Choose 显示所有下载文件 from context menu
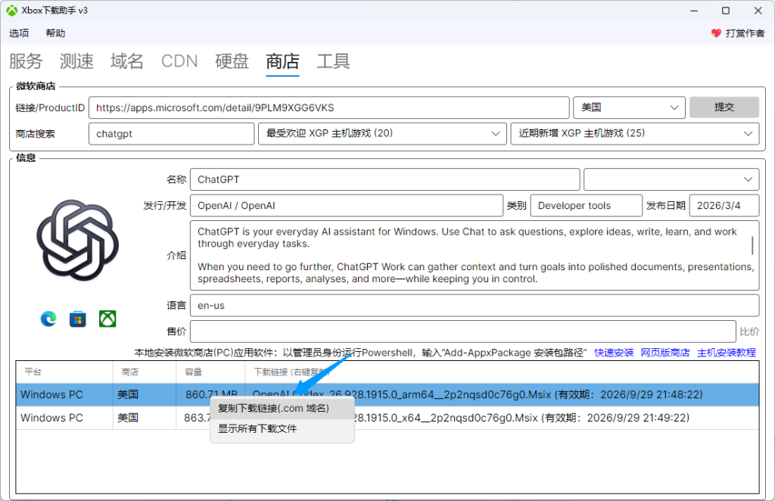 click(x=282, y=429)
